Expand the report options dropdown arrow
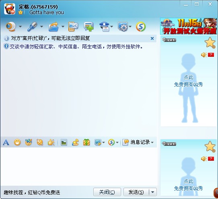Image resolution: width=218 pixels, height=199 pixels. coord(112,27)
